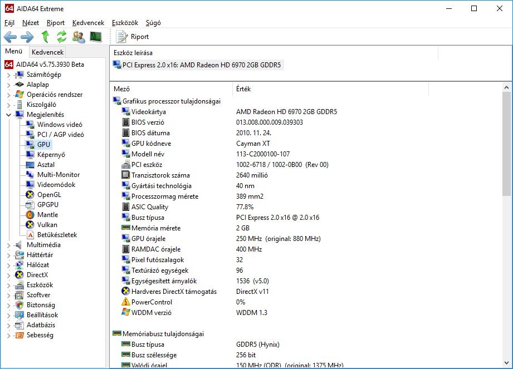This screenshot has width=513, height=369.
Task: Click the Forward arrow toolbar icon
Action: click(27, 37)
